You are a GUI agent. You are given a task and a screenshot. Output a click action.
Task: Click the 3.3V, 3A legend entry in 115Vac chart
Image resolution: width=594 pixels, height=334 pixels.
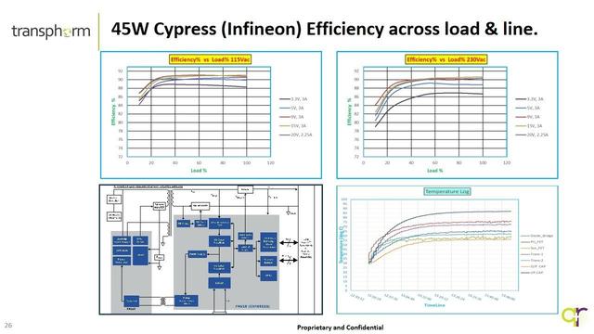pos(294,99)
